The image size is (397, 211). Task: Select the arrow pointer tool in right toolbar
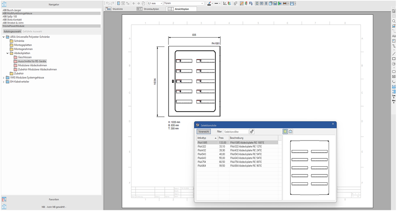click(394, 11)
